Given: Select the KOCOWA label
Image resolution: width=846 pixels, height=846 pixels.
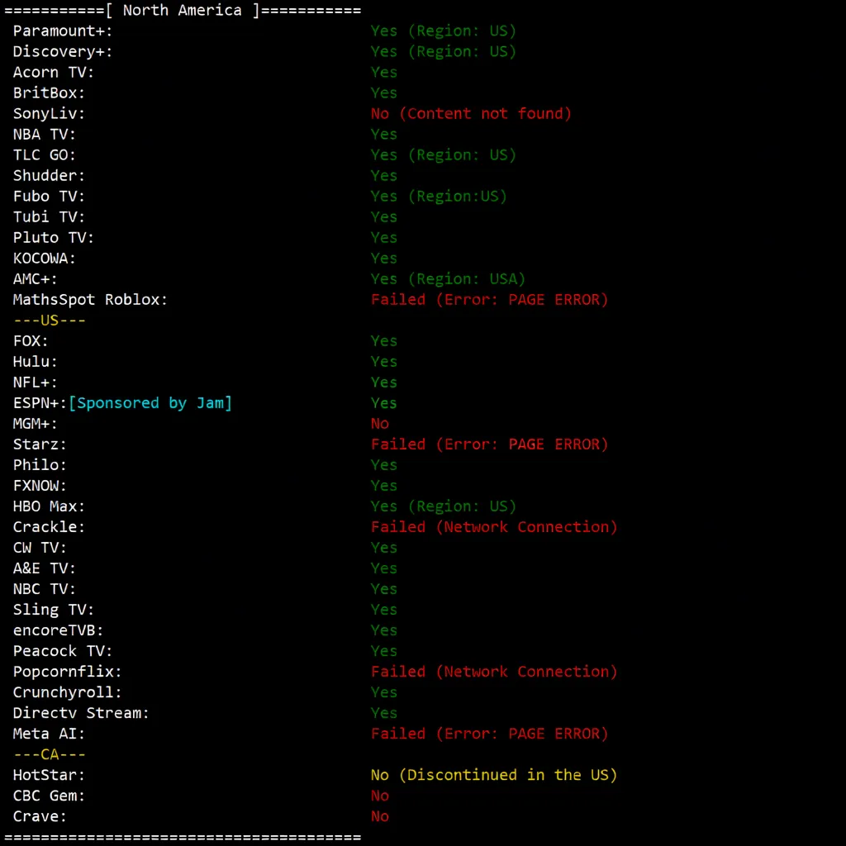Looking at the screenshot, I should tap(45, 258).
